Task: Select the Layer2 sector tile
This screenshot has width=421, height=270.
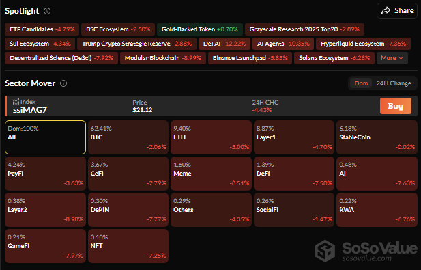Action: (46, 210)
